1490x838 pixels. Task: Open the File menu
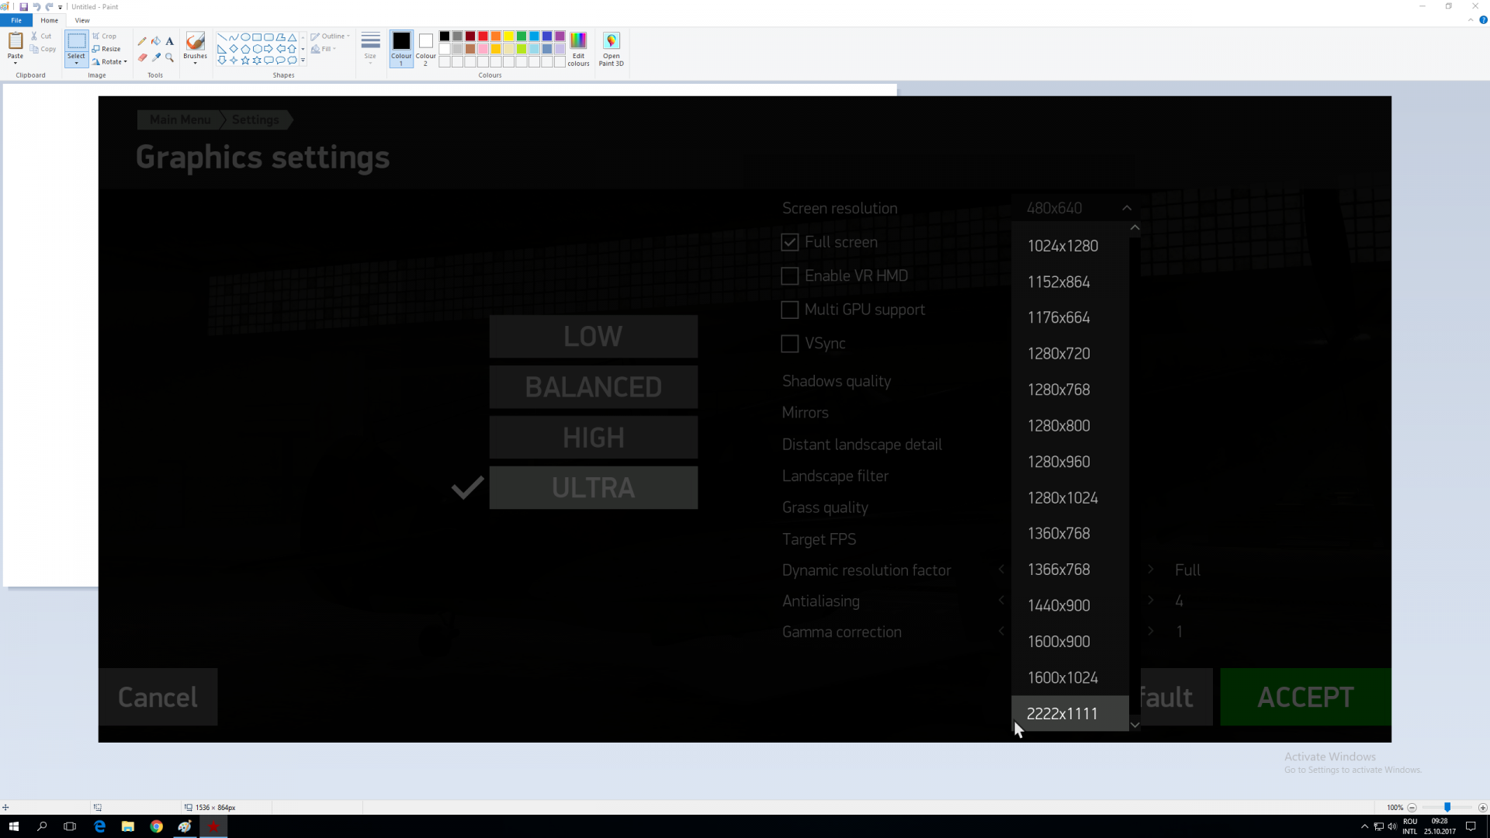[16, 20]
